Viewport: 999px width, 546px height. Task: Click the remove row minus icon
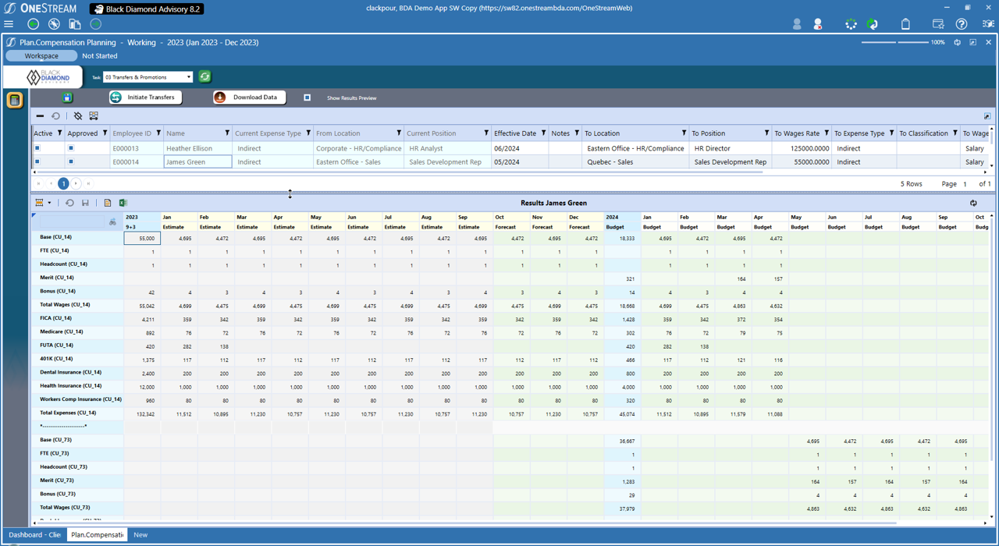click(x=40, y=116)
